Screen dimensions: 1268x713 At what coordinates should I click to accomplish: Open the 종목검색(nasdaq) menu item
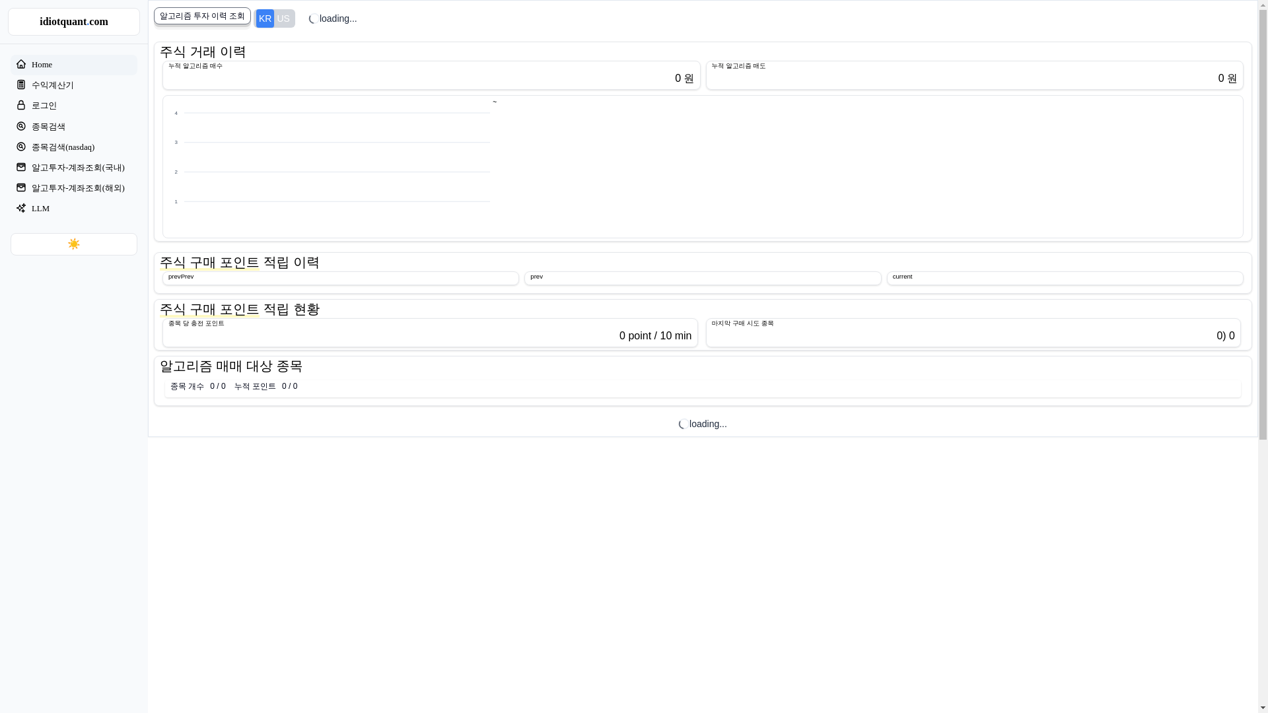74,147
